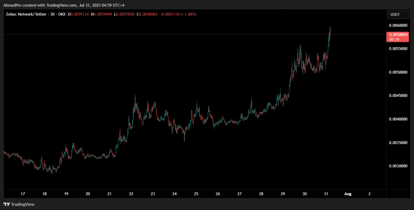
Task: Click the red current price label 0.0058004
Action: point(398,35)
